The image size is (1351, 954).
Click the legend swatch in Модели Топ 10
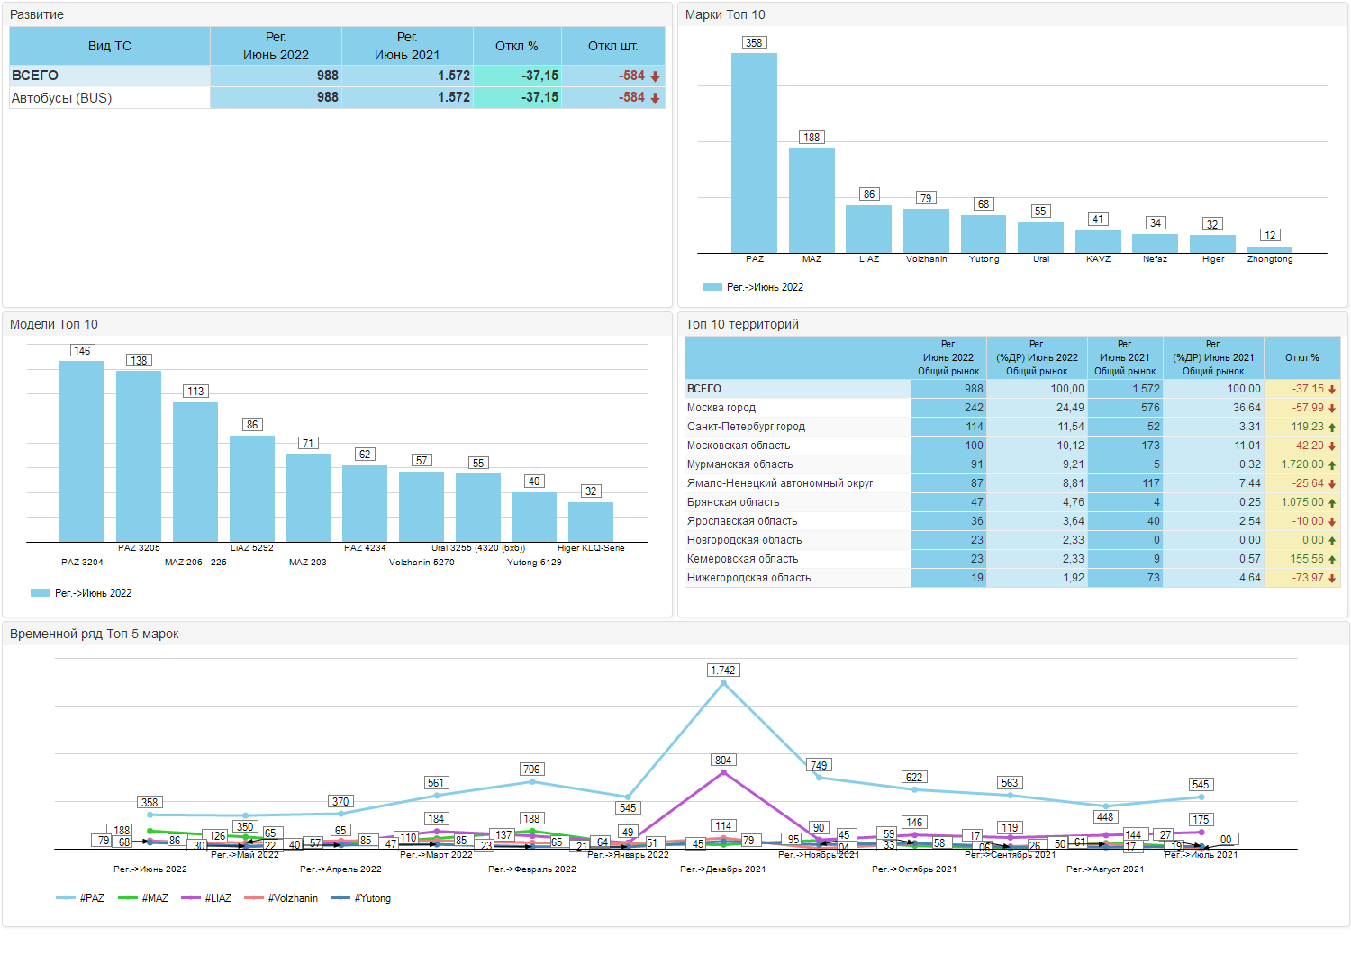click(40, 593)
